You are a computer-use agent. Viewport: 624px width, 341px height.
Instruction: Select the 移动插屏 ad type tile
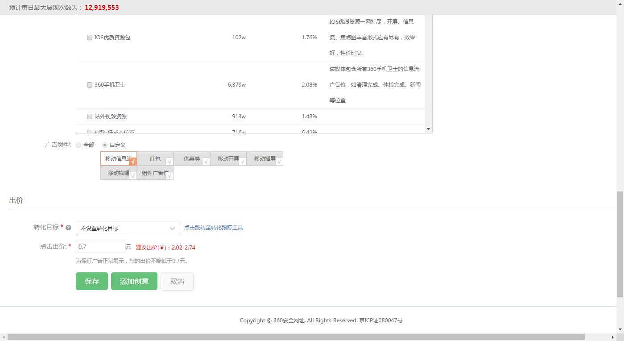coord(264,158)
